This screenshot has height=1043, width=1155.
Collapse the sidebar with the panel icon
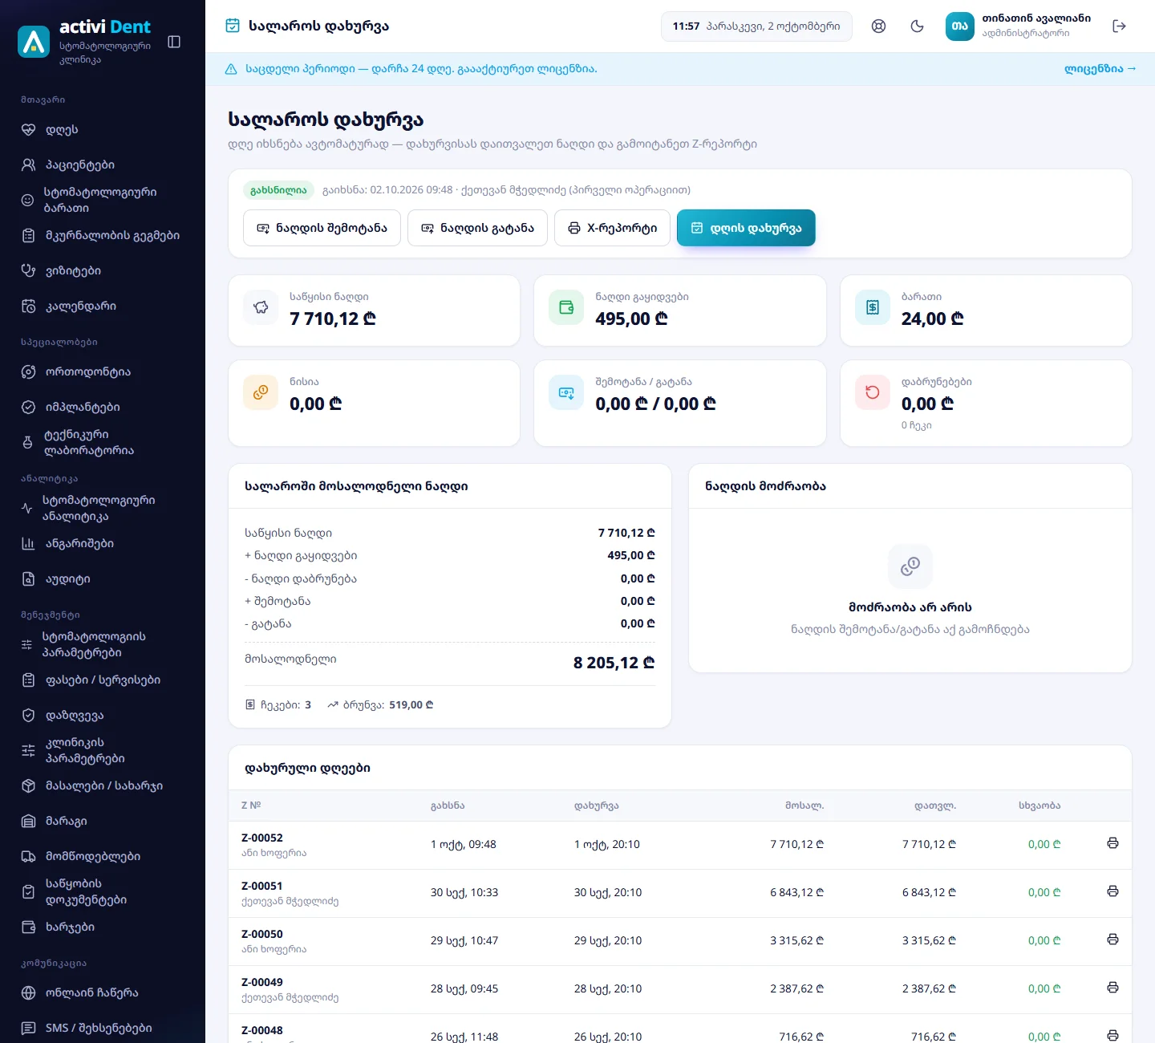(174, 42)
